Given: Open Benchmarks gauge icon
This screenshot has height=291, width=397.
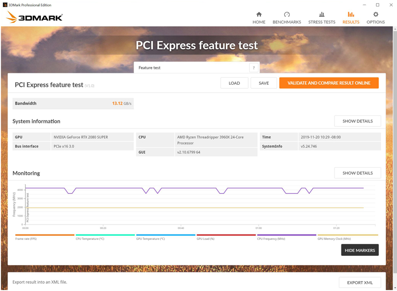Looking at the screenshot, I should pos(287,14).
